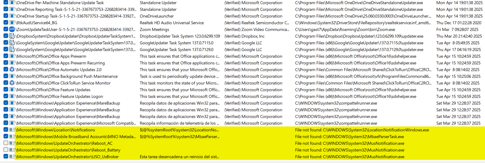The height and width of the screenshot is (163, 485).
Task: Uncheck the Location\Notifications checkbox
Action: (x=6, y=130)
